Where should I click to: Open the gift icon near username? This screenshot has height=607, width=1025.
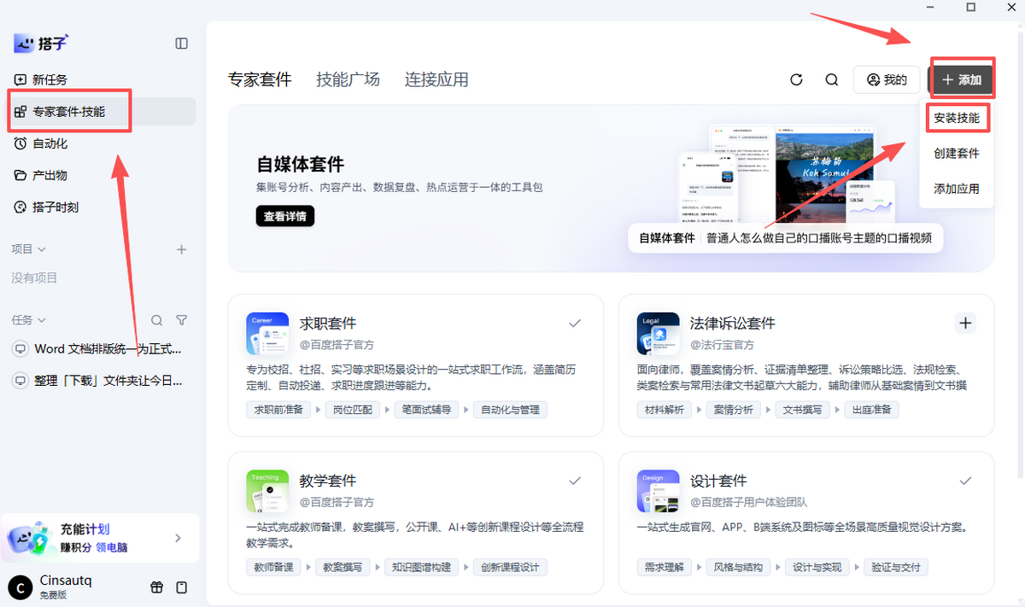156,587
